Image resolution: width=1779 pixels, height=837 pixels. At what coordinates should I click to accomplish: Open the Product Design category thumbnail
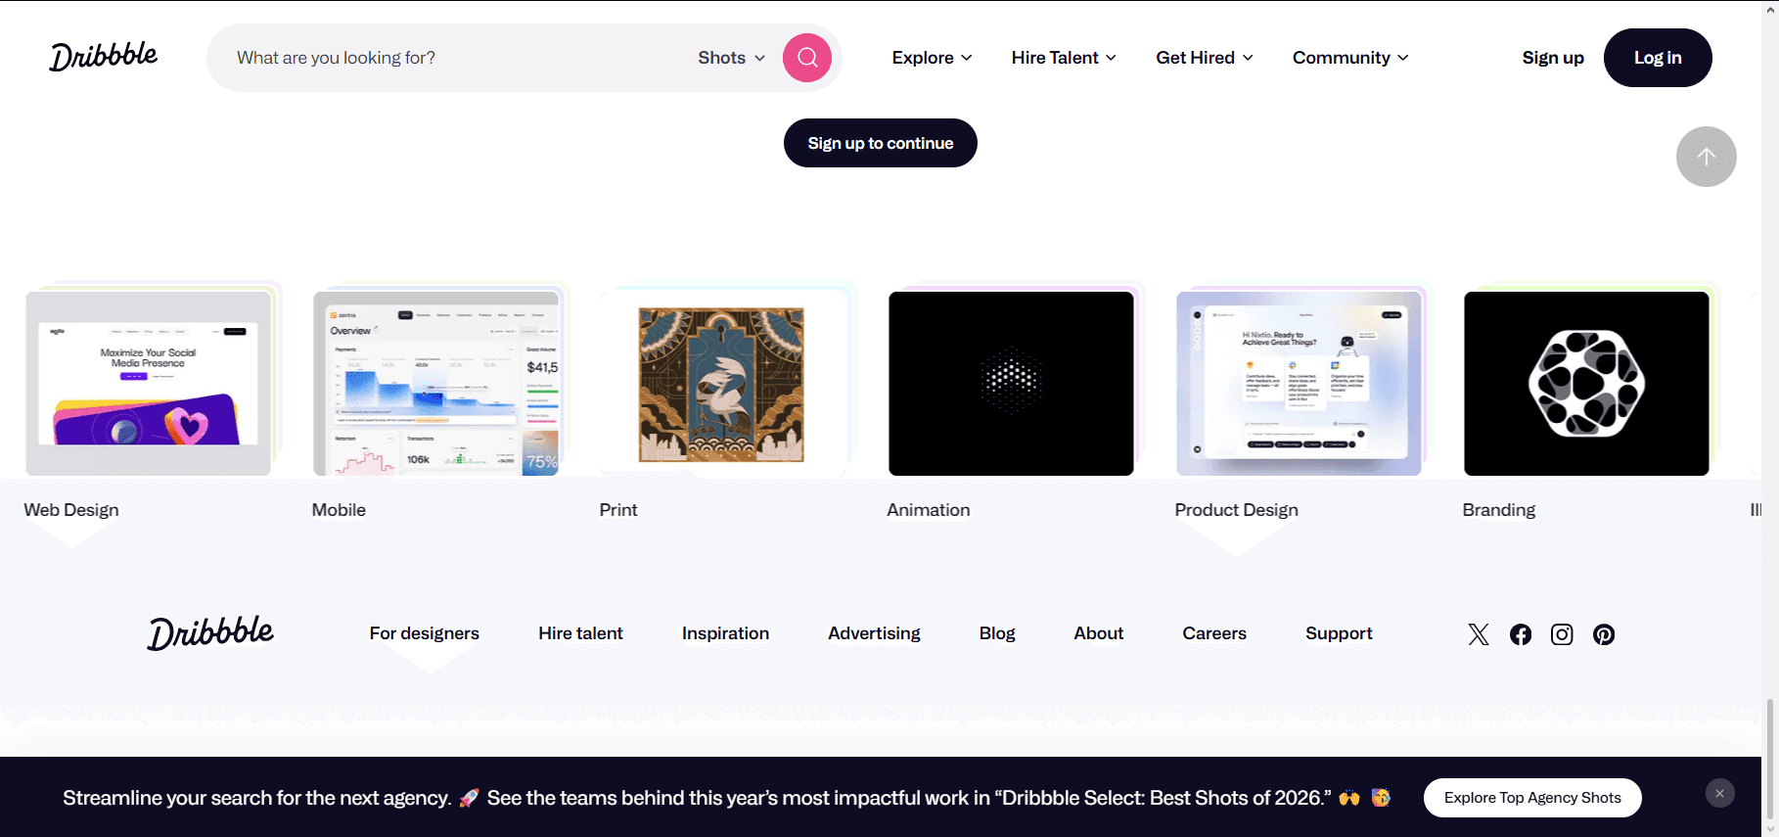click(x=1299, y=384)
